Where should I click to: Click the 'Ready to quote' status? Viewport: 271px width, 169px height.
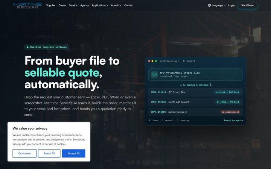pyautogui.click(x=233, y=121)
